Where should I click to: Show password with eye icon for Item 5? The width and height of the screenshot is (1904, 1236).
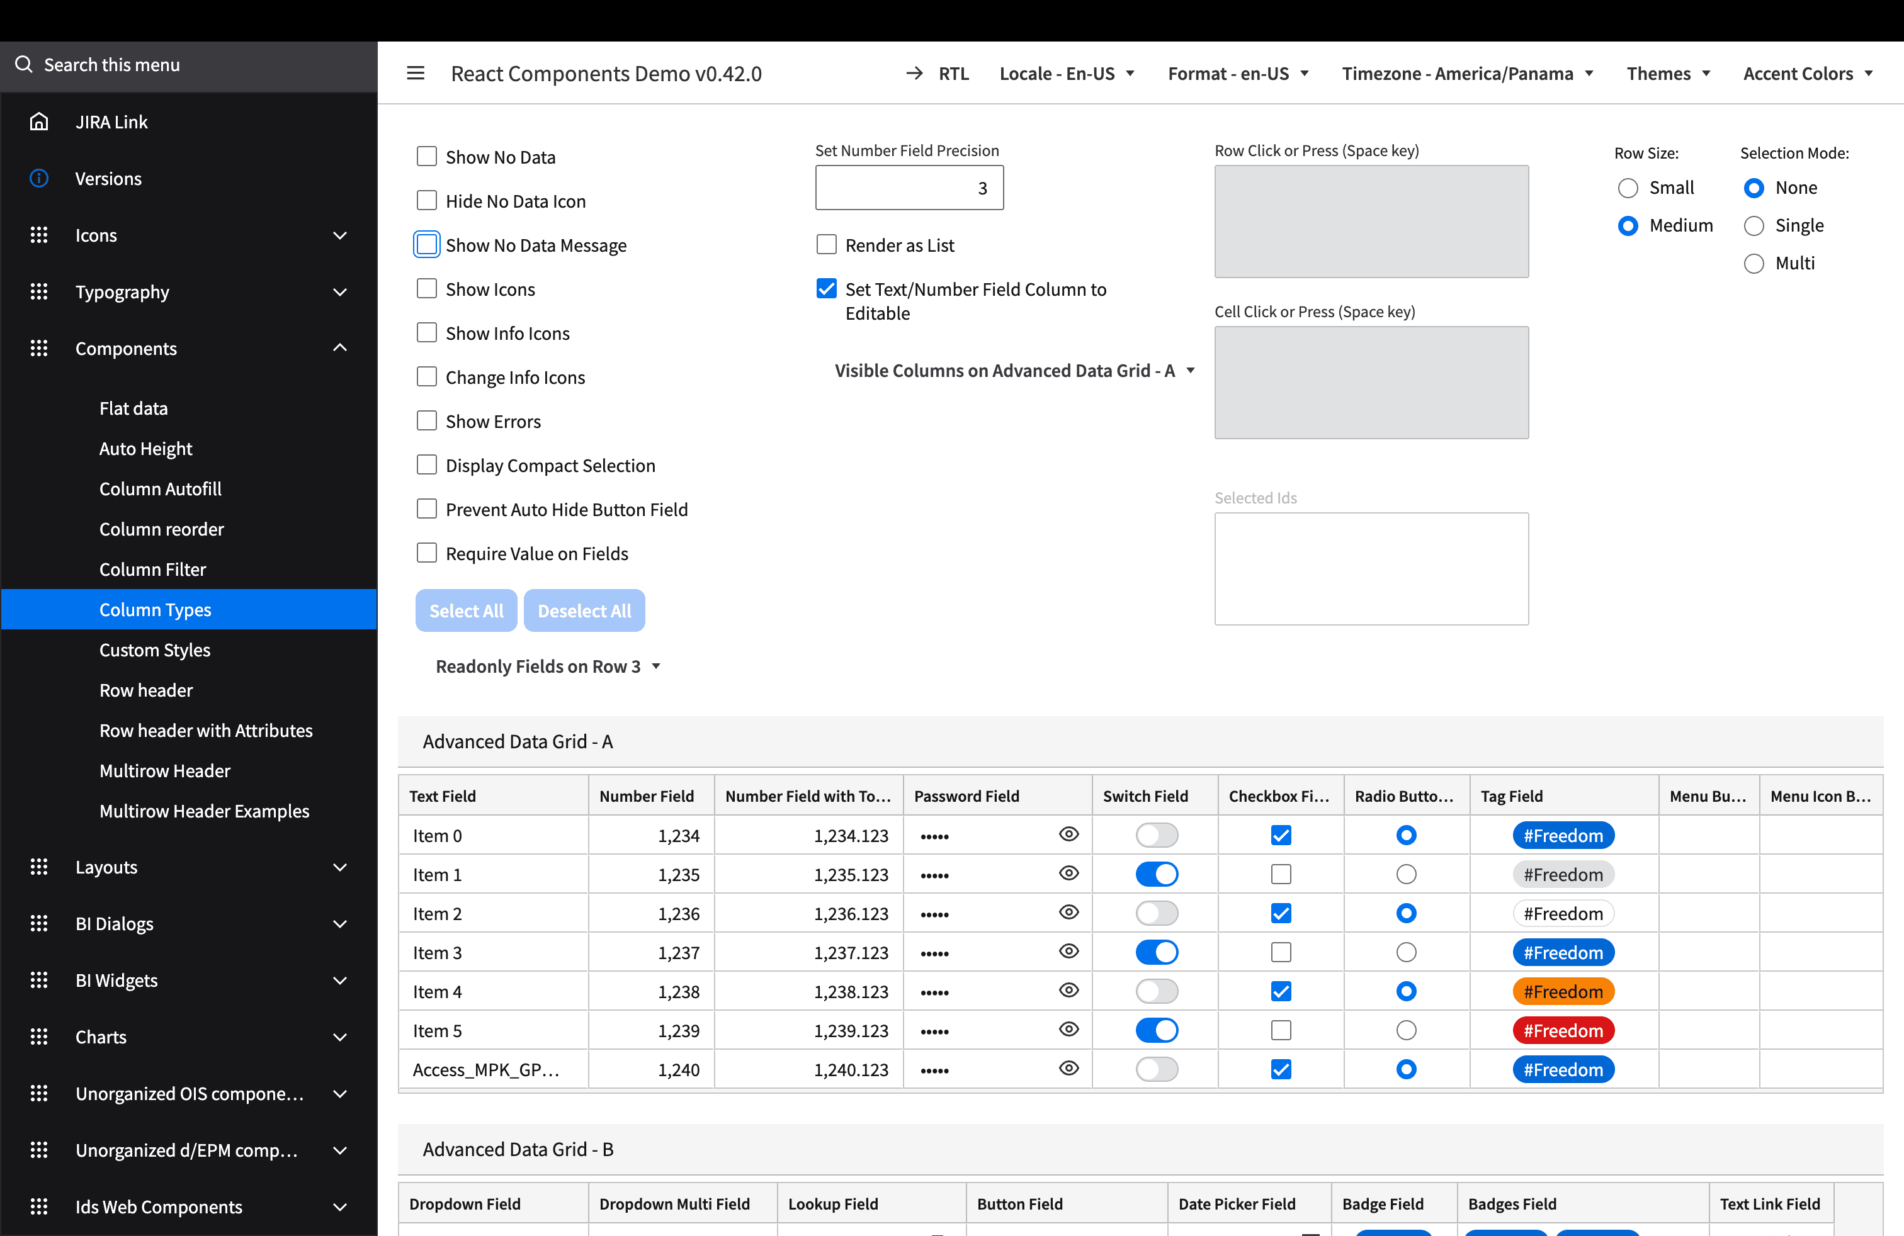coord(1069,1030)
